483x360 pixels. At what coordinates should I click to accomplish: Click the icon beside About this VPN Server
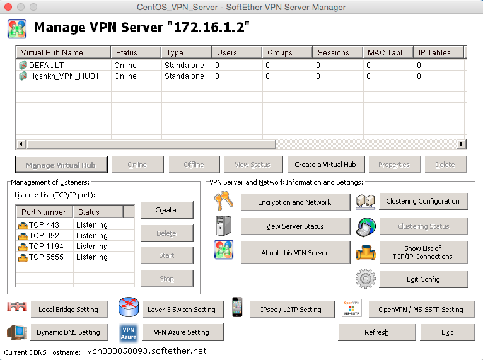tap(224, 250)
